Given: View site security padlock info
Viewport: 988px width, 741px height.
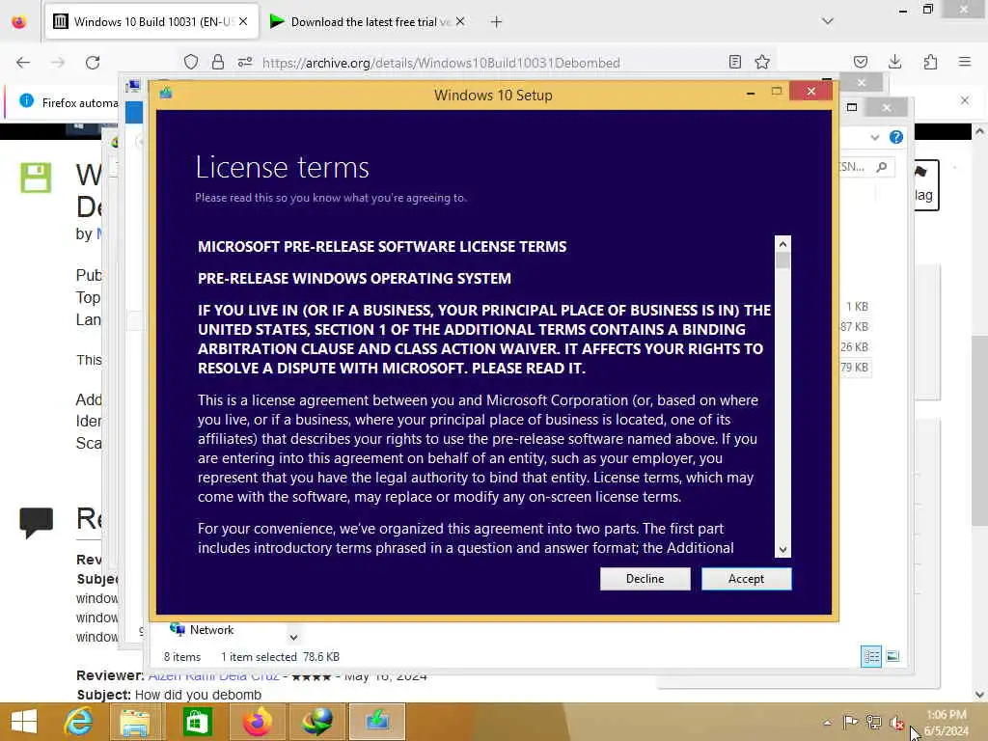Looking at the screenshot, I should (x=218, y=63).
